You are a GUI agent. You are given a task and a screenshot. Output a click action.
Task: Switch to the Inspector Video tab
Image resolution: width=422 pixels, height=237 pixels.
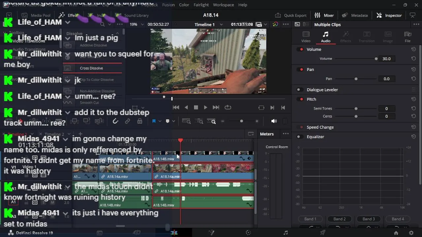coord(306,37)
